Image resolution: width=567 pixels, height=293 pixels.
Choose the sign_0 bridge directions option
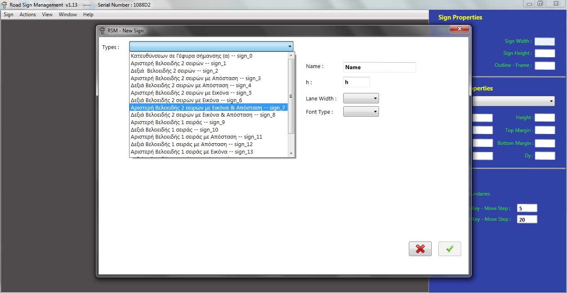(x=191, y=56)
